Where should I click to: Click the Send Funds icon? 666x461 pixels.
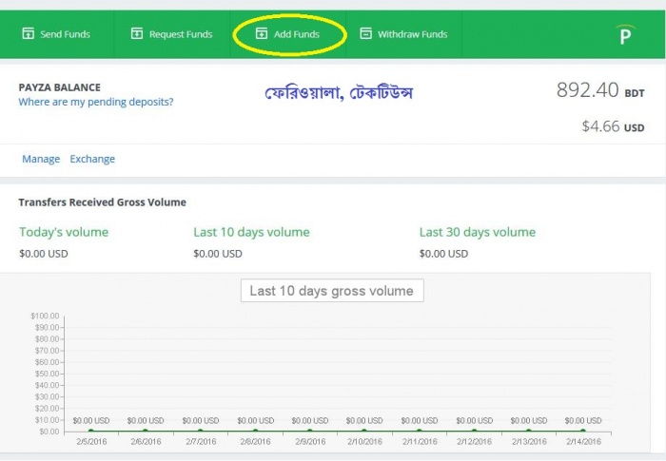pyautogui.click(x=28, y=33)
